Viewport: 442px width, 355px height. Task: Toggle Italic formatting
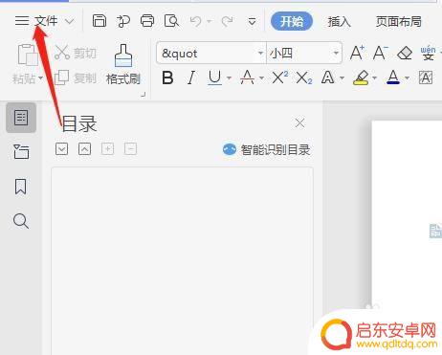tap(191, 78)
